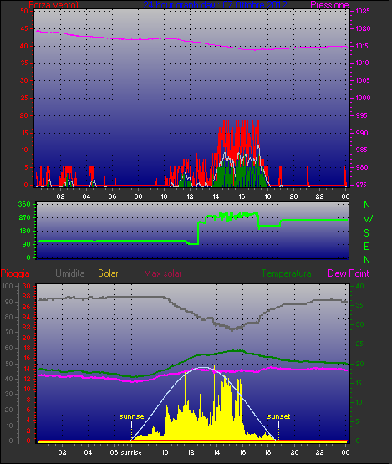Click the 1015 pressure axis value
This screenshot has width=392, height=464.
coord(362,46)
